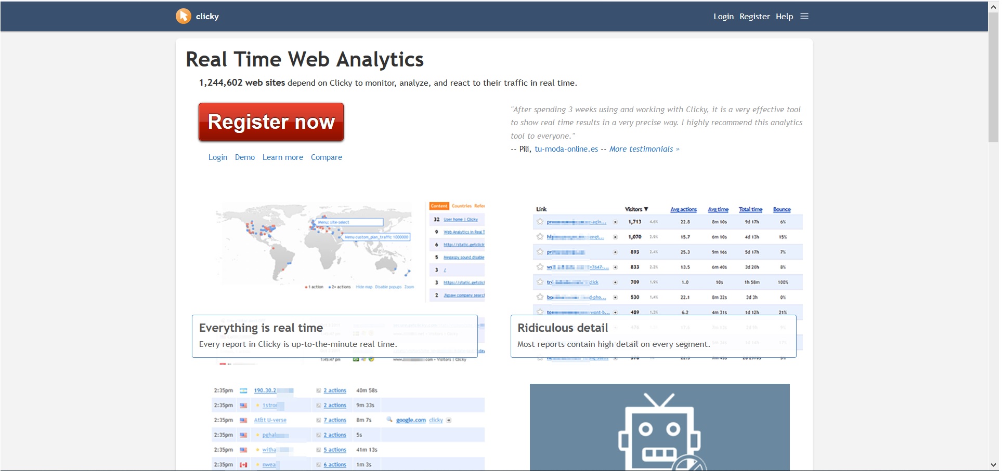Click the Avg time column header
This screenshot has width=1002, height=471.
(x=718, y=209)
